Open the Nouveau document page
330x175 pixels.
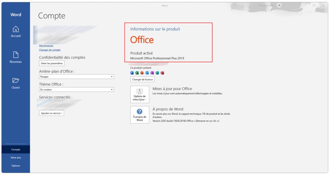click(x=16, y=57)
